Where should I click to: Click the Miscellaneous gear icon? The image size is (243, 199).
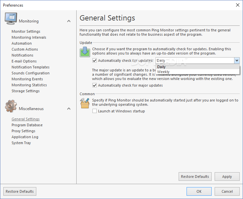(11, 106)
